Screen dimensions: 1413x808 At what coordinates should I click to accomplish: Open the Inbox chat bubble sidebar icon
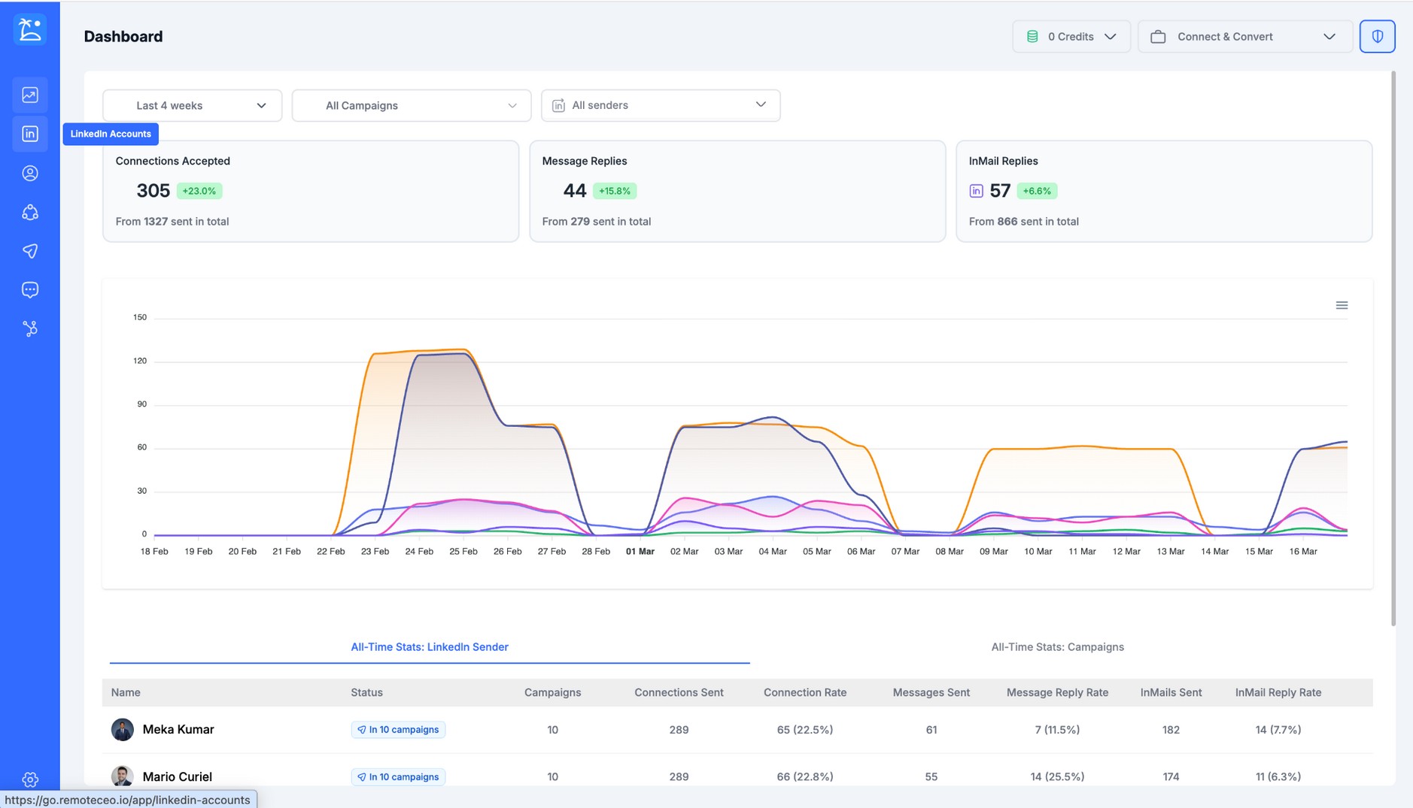point(30,290)
